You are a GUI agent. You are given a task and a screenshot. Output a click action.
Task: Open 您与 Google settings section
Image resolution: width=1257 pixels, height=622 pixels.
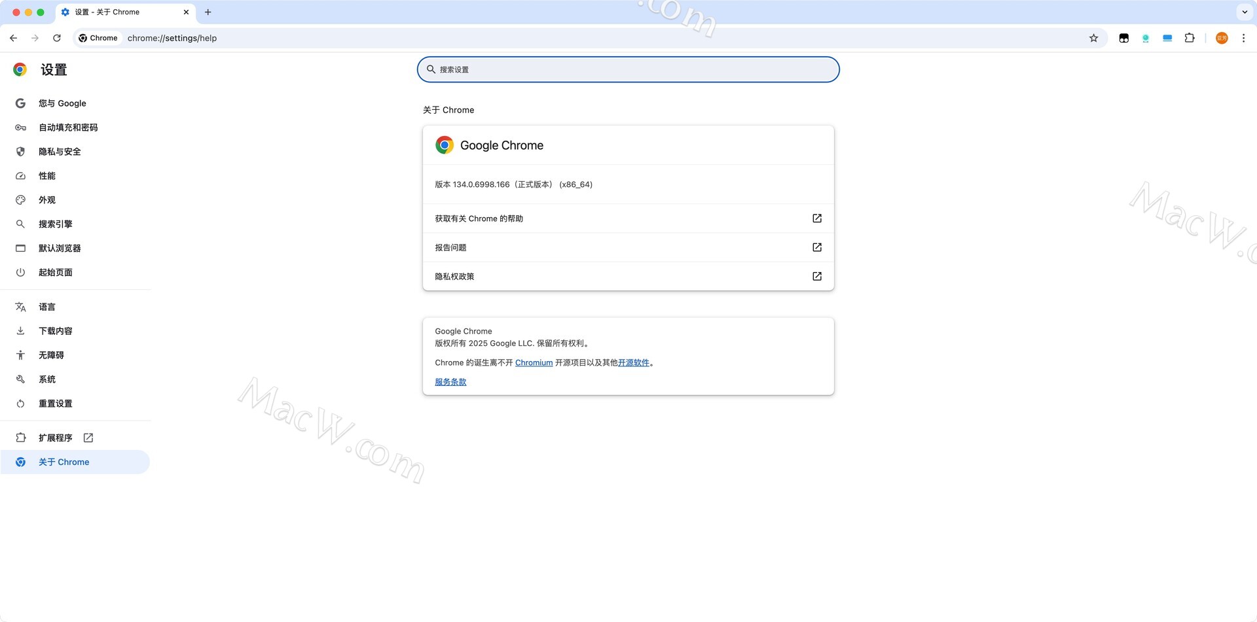[75, 103]
